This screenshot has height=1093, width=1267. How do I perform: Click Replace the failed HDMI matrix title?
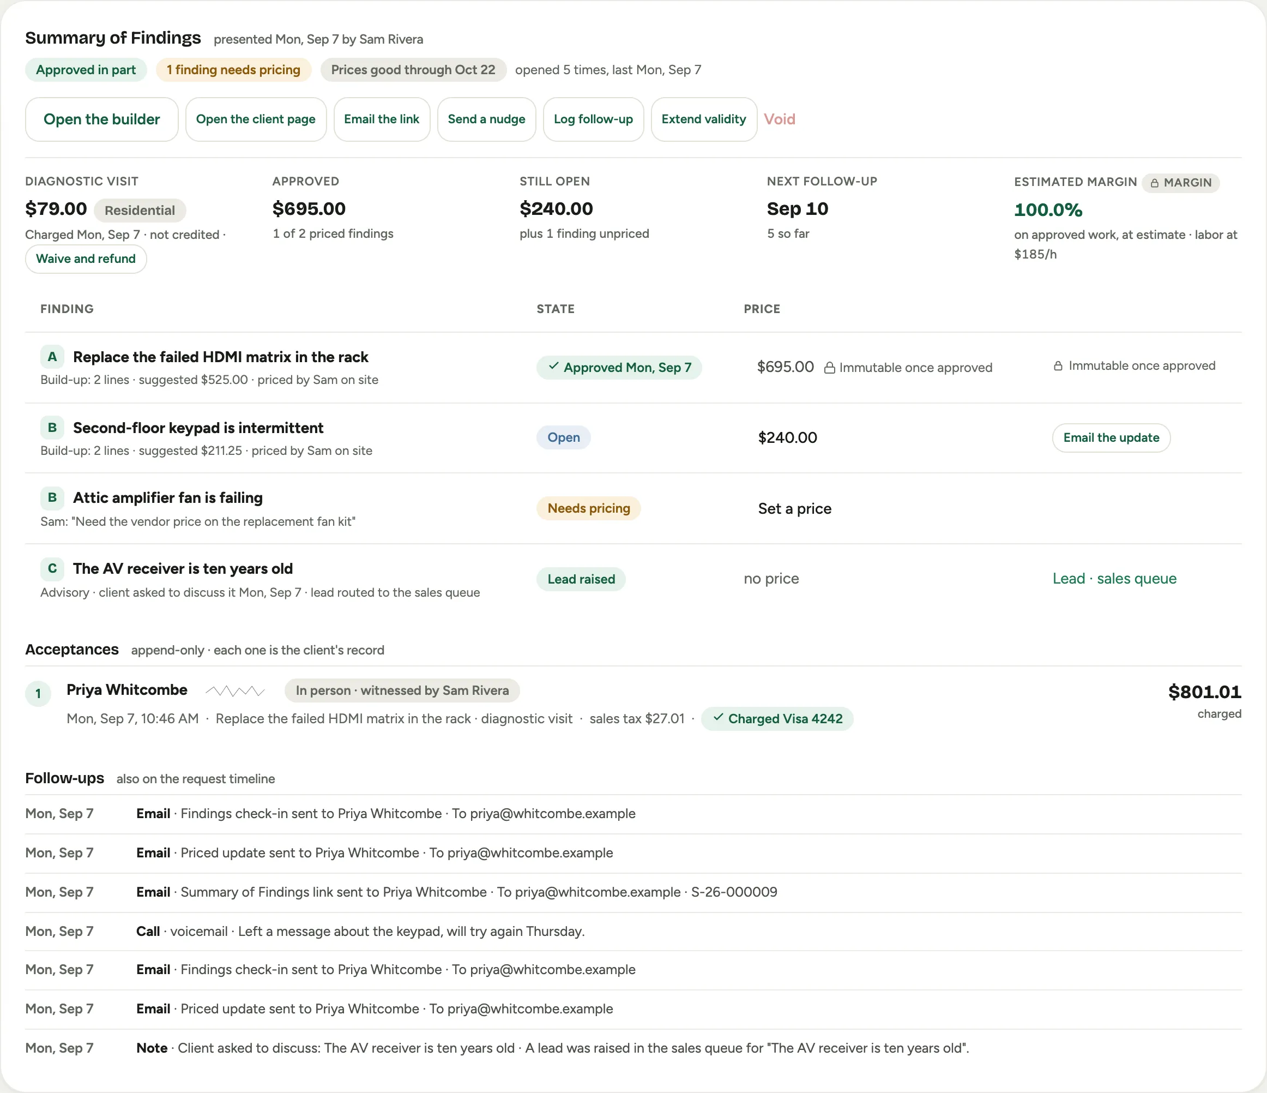click(x=220, y=357)
